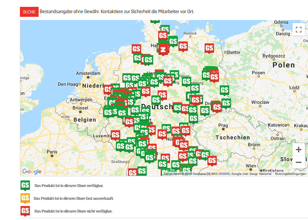Open the Nutzungsbedingungen link
The height and width of the screenshot is (220, 308).
(x=290, y=174)
